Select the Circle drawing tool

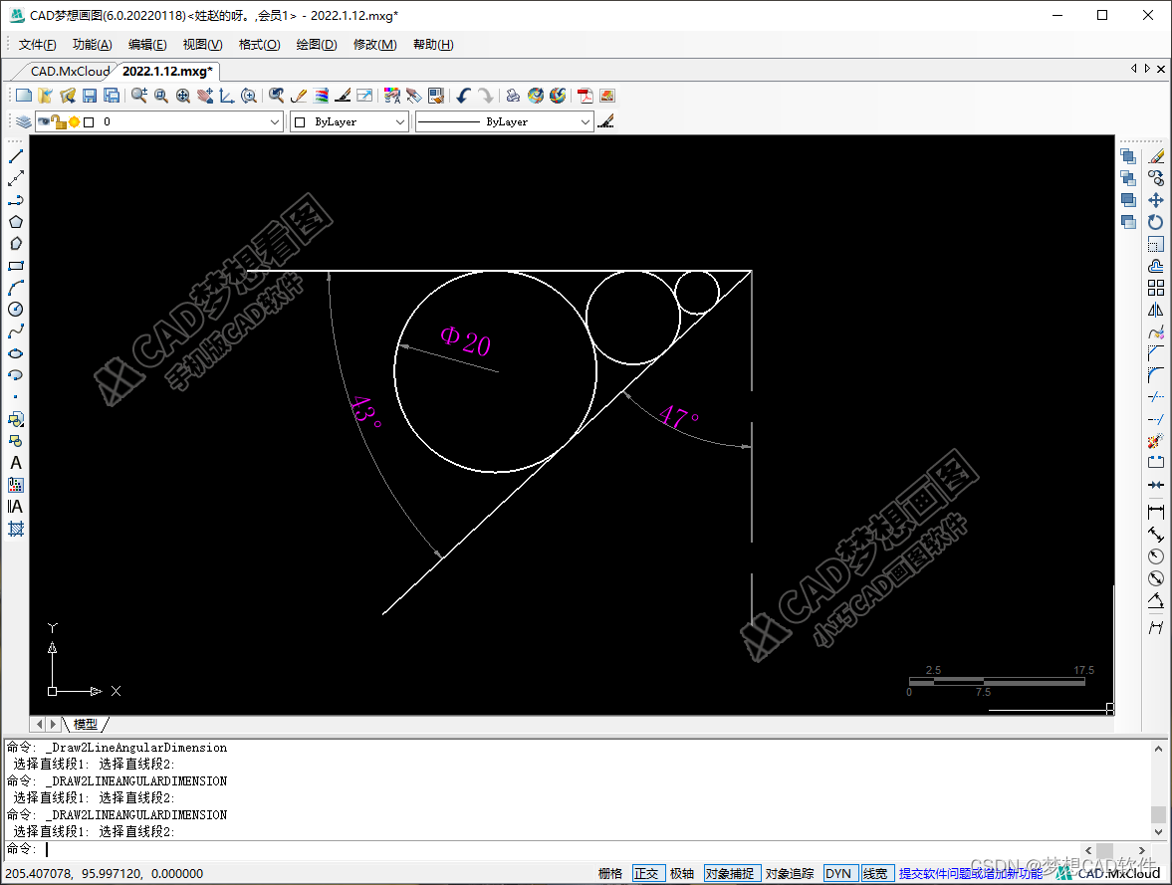tap(16, 310)
